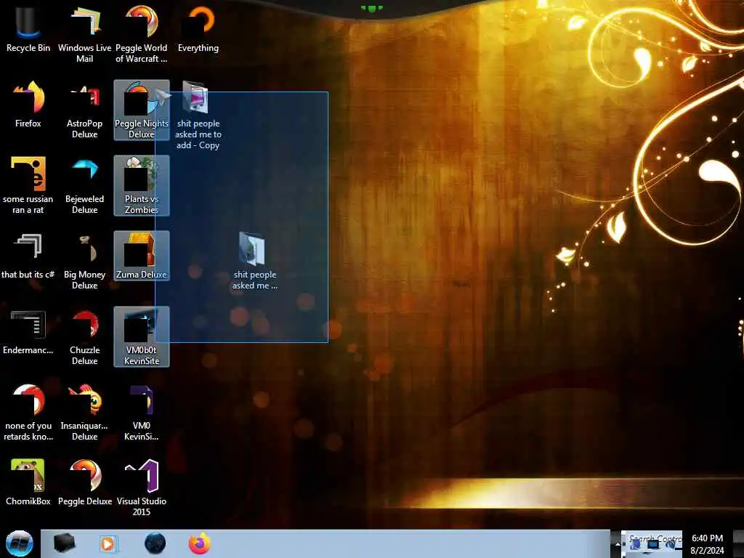Select Bejeweled Deluxe desktop icon

pyautogui.click(x=84, y=185)
